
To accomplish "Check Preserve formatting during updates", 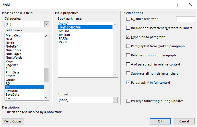I will [128, 101].
